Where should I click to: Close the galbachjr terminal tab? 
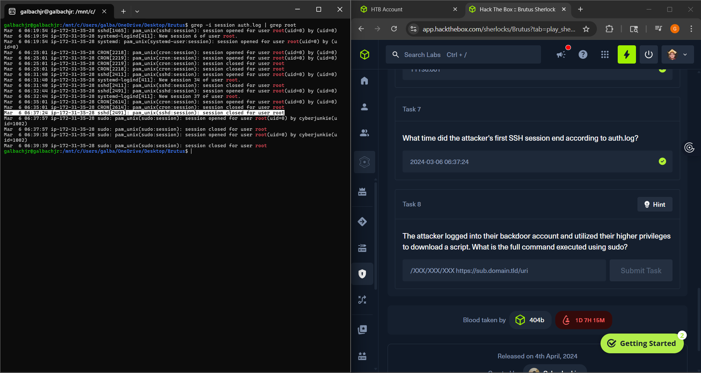coord(104,11)
